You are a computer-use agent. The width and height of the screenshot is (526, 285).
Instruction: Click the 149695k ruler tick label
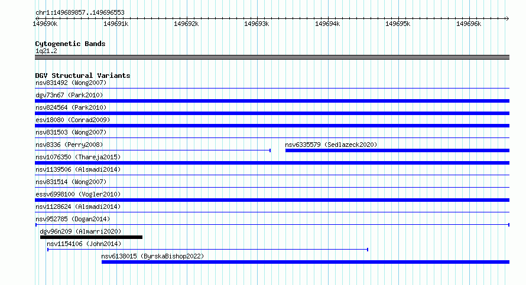click(x=398, y=24)
